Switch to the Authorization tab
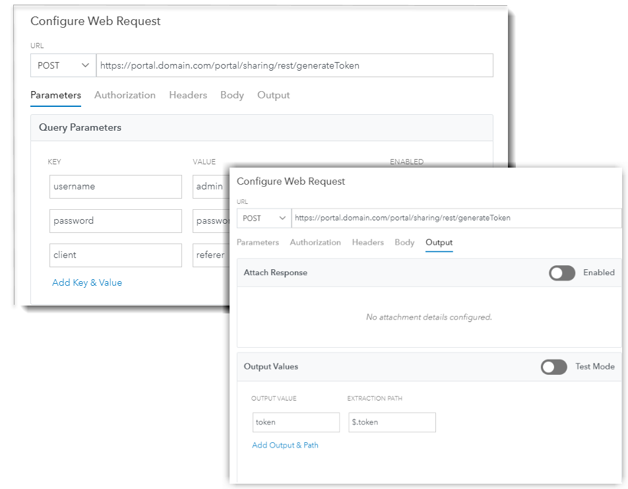The width and height of the screenshot is (628, 489). pos(315,242)
